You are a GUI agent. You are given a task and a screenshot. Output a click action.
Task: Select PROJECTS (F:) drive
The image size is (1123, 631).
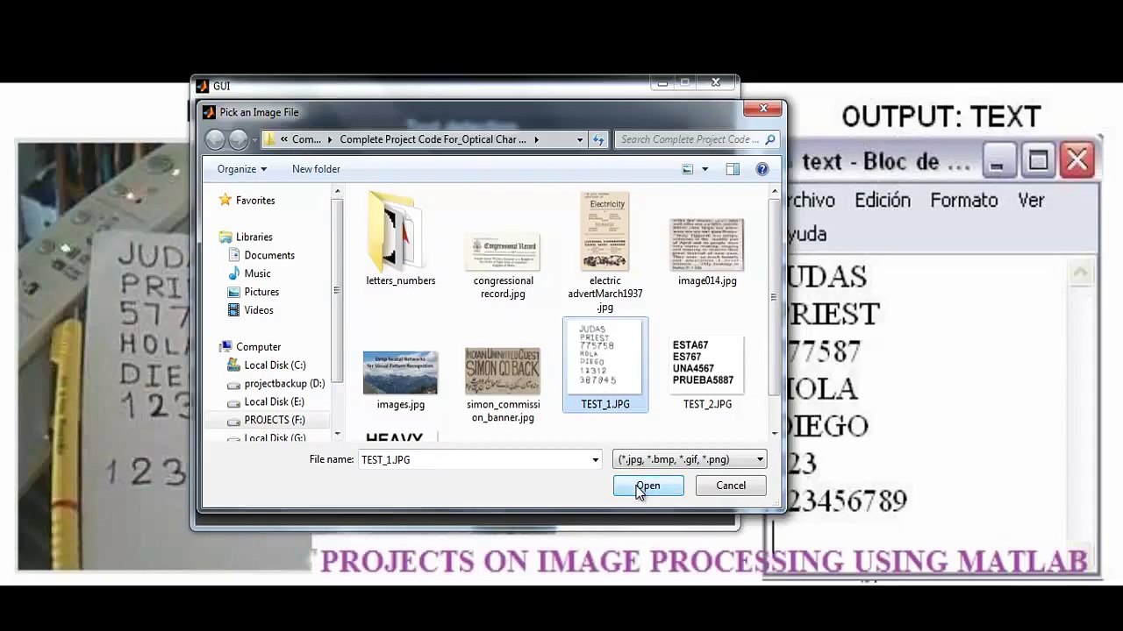[266, 421]
